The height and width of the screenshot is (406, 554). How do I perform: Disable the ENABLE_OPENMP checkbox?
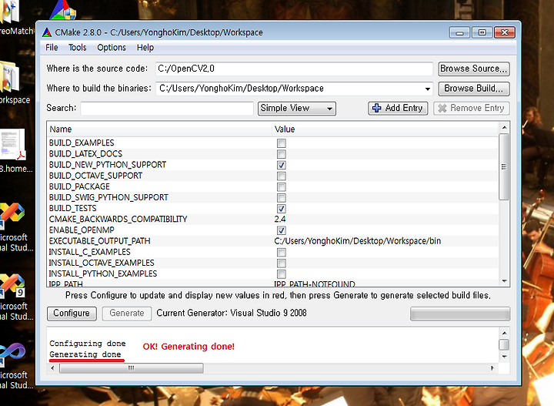(282, 230)
